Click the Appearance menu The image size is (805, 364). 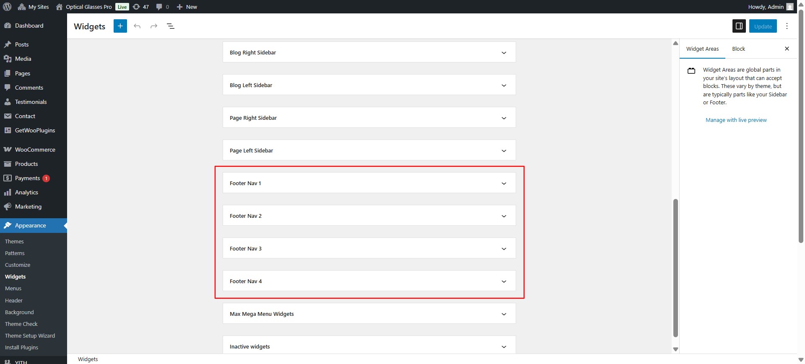pyautogui.click(x=31, y=225)
